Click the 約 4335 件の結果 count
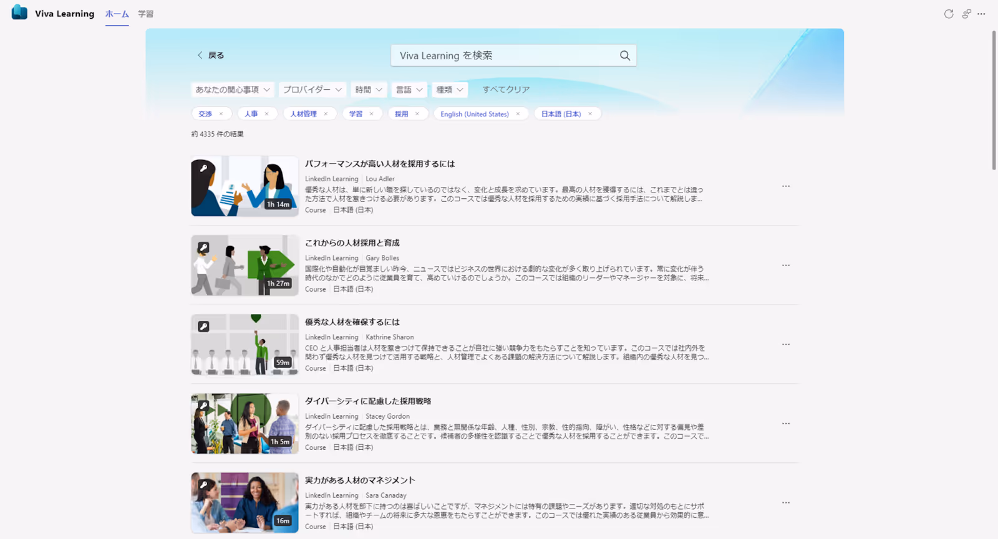 [x=218, y=134]
